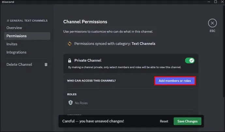Click the ESC label under close icon

click(x=212, y=31)
